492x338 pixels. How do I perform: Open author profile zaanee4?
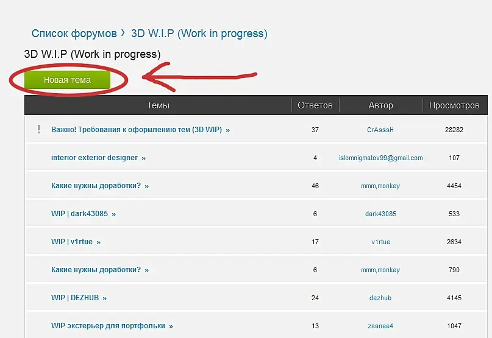[x=380, y=326]
